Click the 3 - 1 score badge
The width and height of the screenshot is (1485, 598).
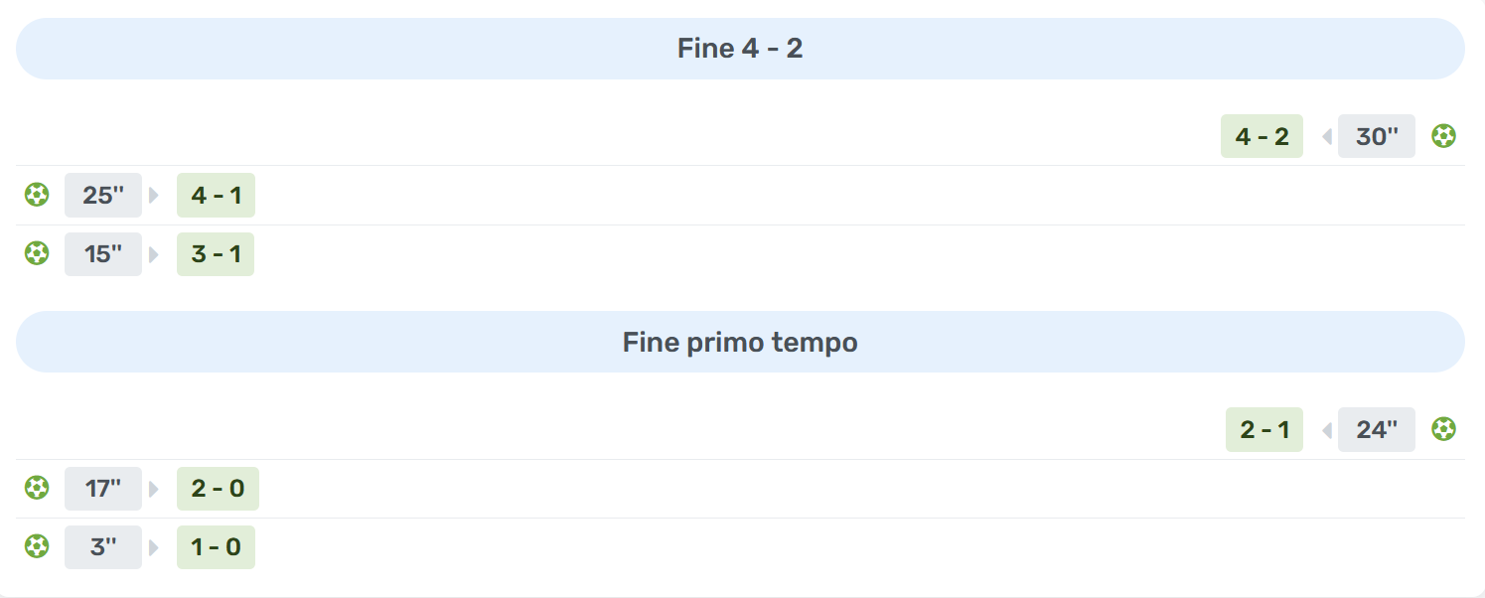click(x=216, y=254)
